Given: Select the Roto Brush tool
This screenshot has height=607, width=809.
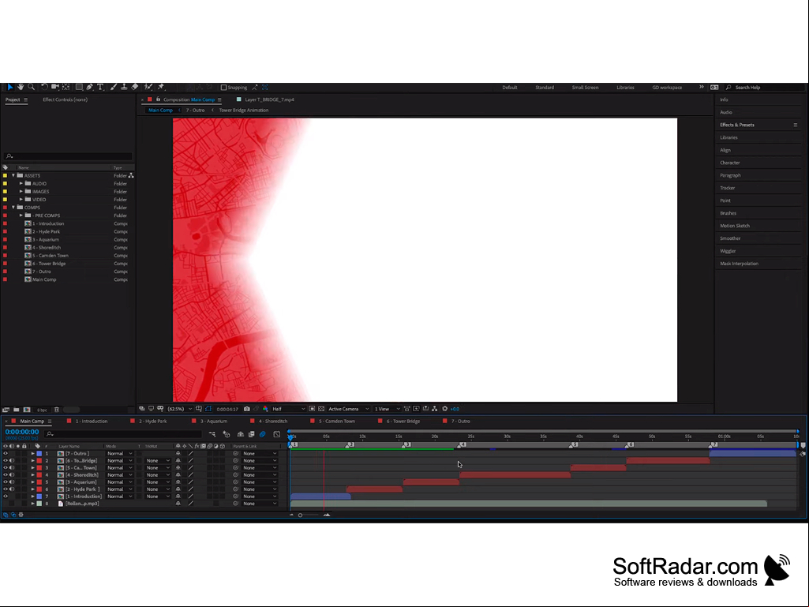Looking at the screenshot, I should point(148,88).
